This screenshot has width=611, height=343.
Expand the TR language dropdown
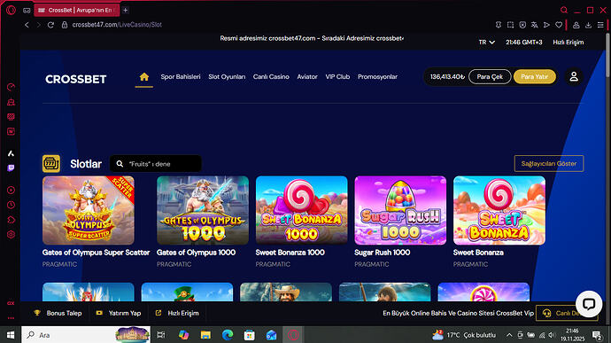tap(486, 43)
